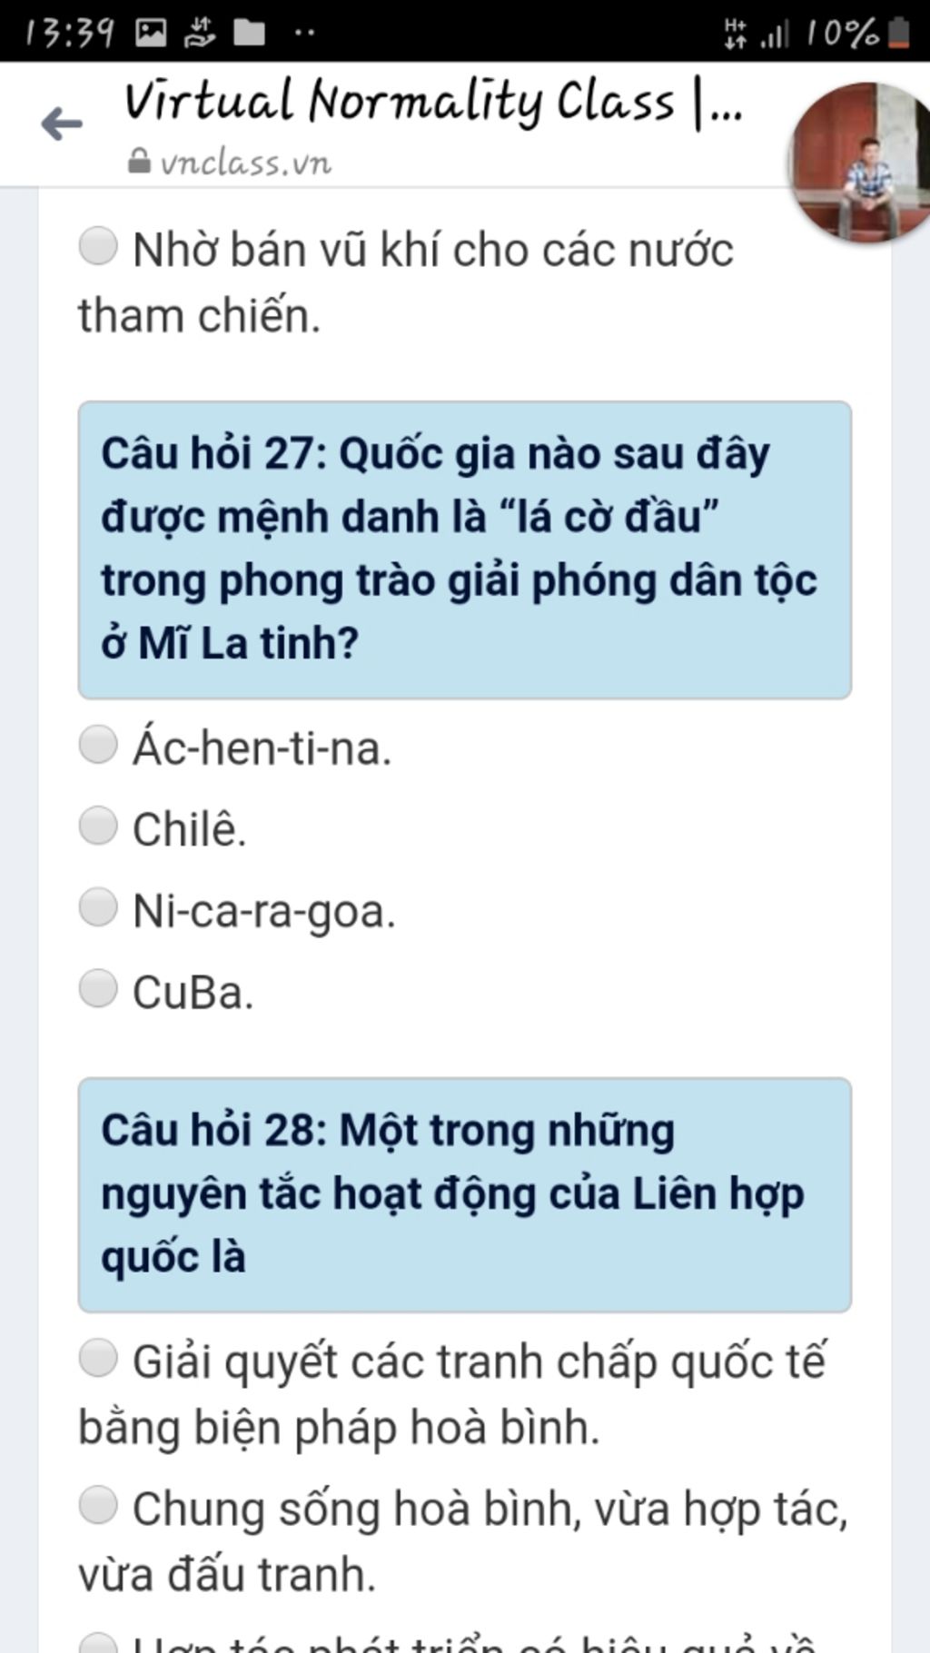The height and width of the screenshot is (1653, 930).
Task: Choose the Ni-ca-ra-goa radio button
Action: tap(98, 907)
